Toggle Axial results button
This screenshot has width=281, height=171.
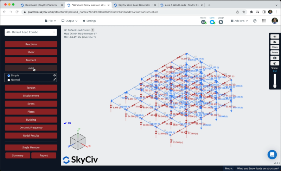point(31,68)
